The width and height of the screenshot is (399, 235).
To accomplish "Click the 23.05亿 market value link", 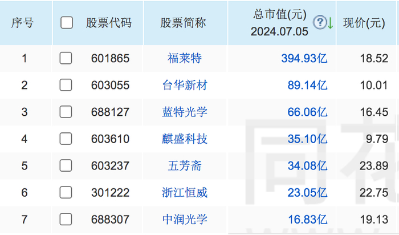I will click(x=307, y=192).
